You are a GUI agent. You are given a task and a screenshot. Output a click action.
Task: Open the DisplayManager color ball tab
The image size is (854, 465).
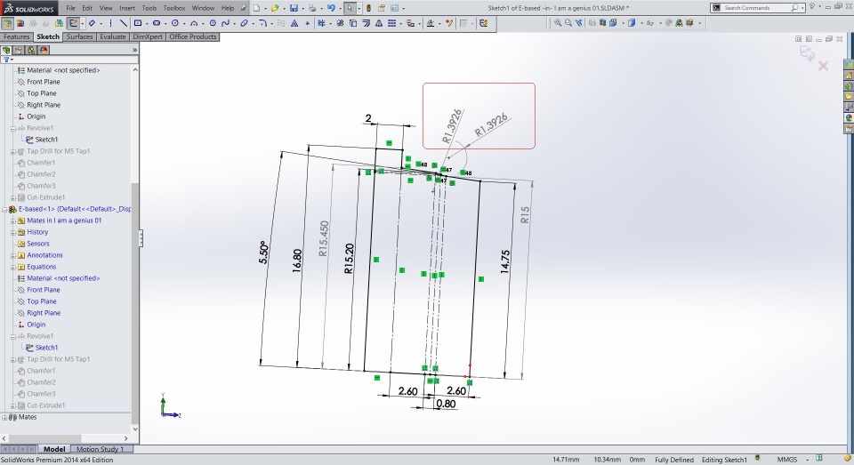(44, 50)
